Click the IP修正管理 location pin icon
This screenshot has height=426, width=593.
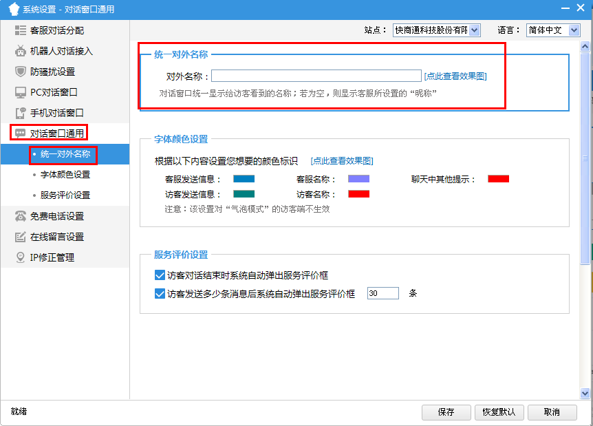21,257
